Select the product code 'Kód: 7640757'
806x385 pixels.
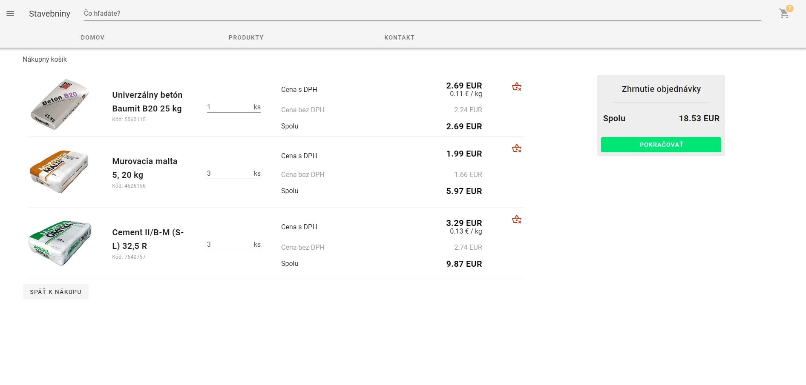(129, 257)
